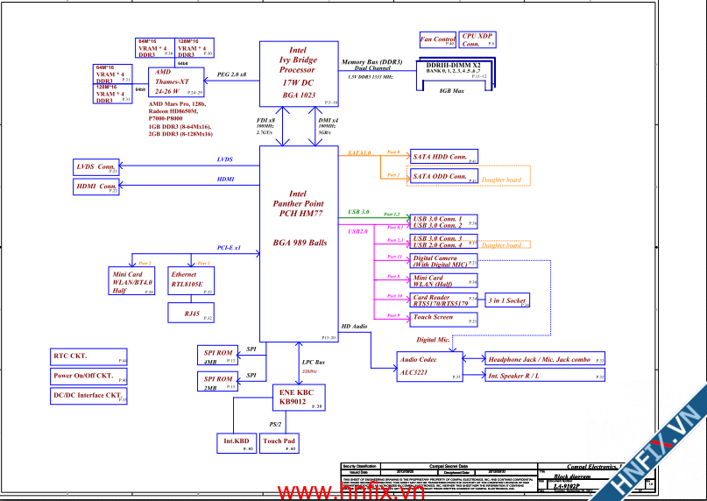The width and height of the screenshot is (707, 501).
Task: Select the ENE KBC KB9012 block
Action: click(298, 399)
